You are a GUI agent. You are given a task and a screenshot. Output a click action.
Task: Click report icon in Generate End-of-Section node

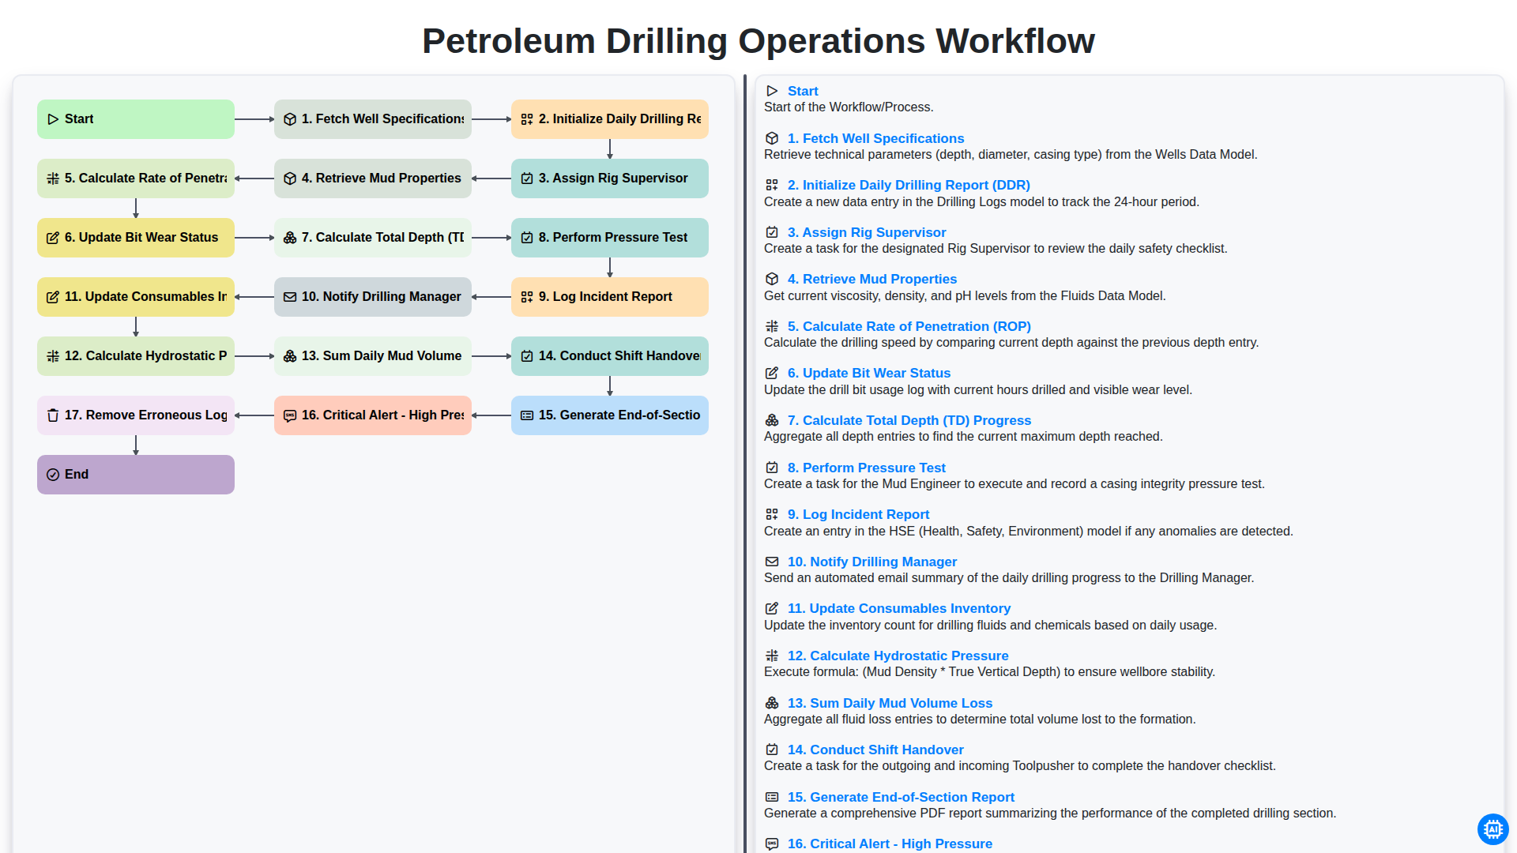pyautogui.click(x=527, y=415)
